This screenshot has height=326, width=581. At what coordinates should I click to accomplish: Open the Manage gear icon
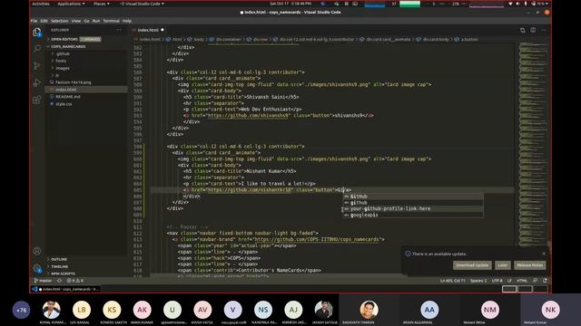point(37,268)
